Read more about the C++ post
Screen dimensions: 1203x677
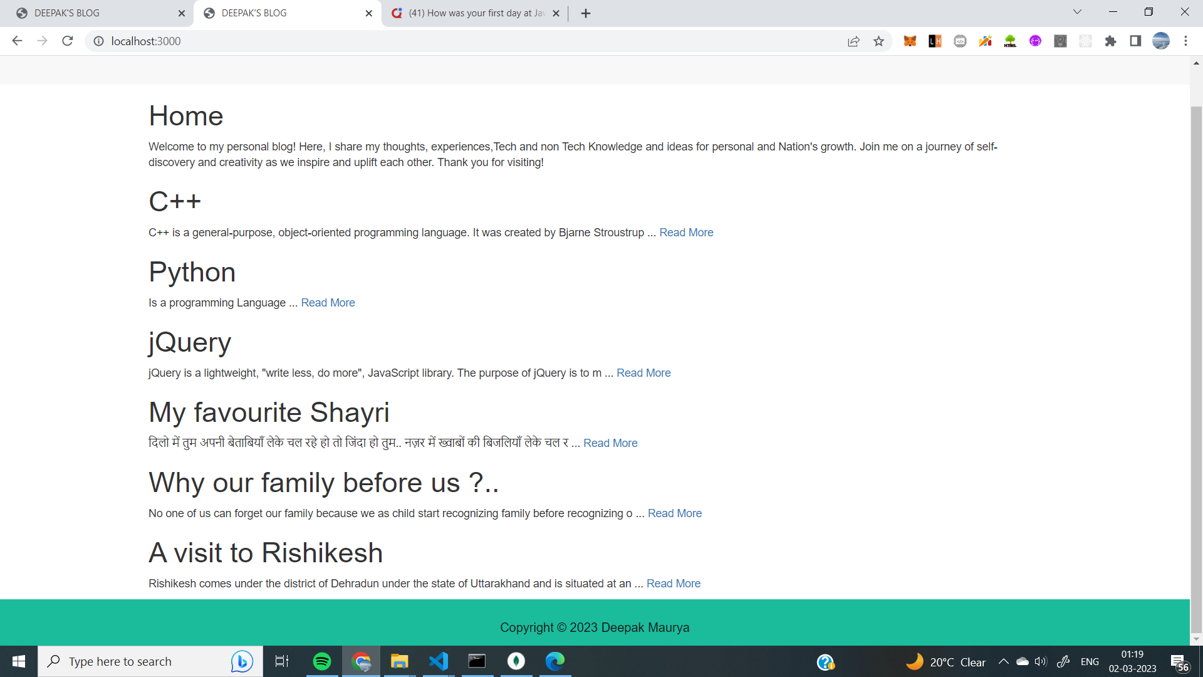coord(686,232)
